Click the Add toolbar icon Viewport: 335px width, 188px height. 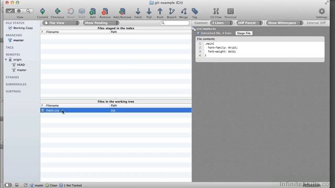click(x=93, y=11)
